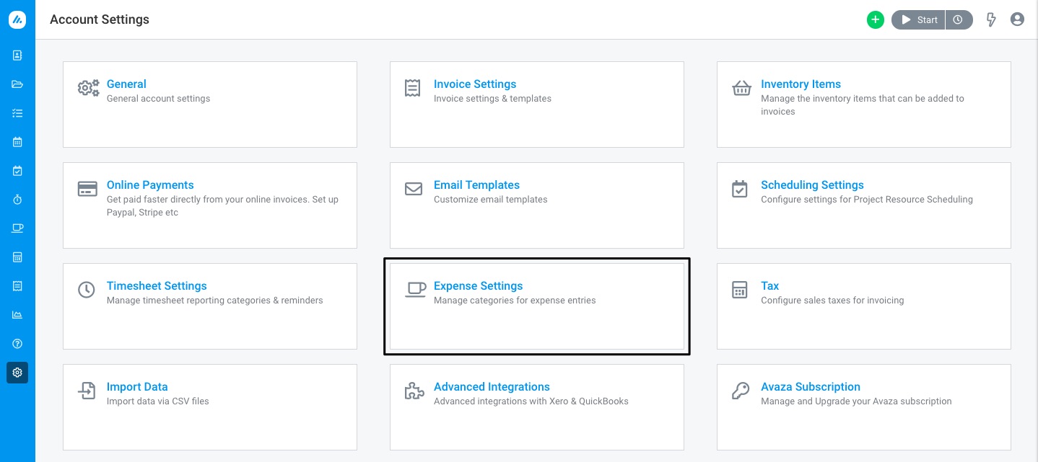1038x462 pixels.
Task: Open the General settings link
Action: point(126,84)
